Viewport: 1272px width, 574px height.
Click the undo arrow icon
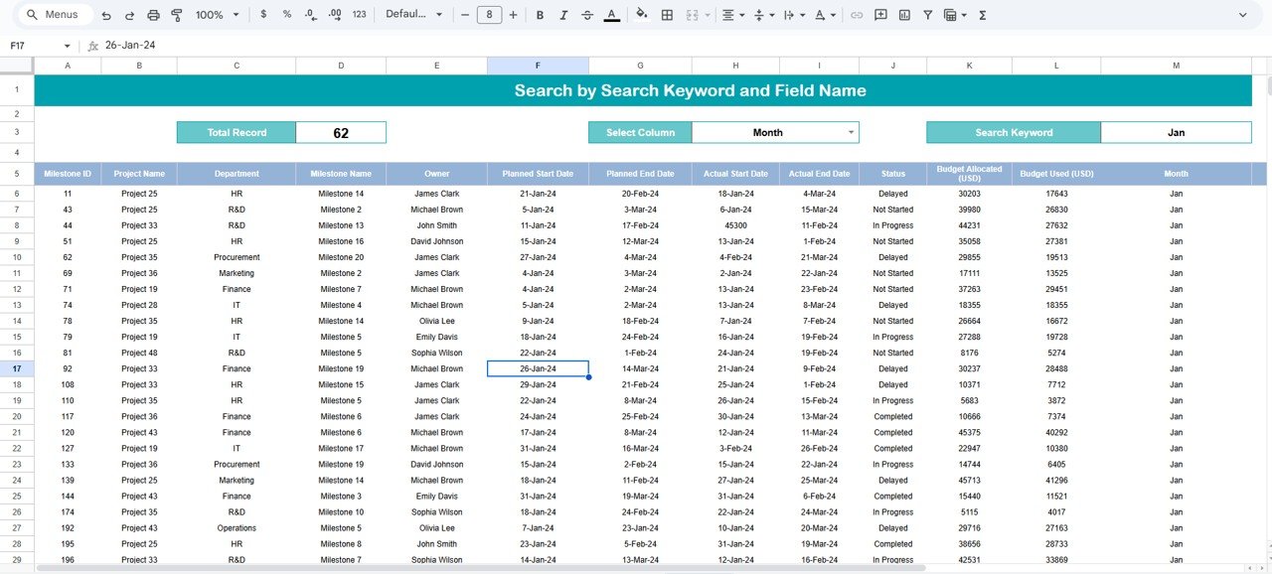pos(106,15)
